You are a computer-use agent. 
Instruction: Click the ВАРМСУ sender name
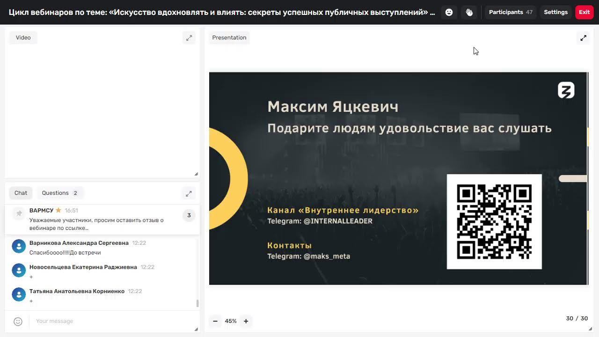pos(41,211)
